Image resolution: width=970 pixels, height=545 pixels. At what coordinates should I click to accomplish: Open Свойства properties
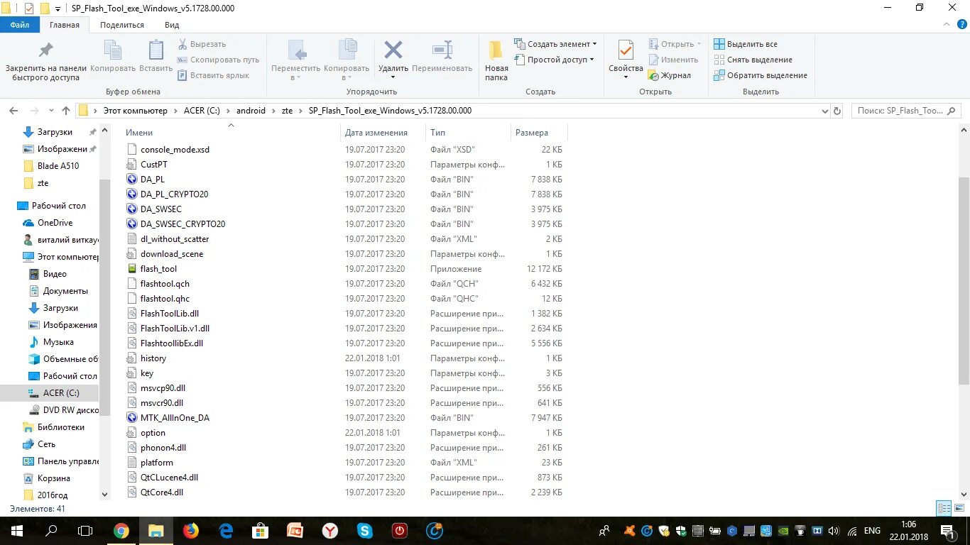[x=626, y=58]
